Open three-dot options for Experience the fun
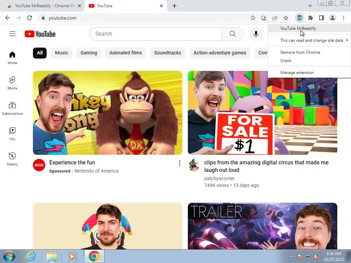This screenshot has height=263, width=351. point(179,163)
